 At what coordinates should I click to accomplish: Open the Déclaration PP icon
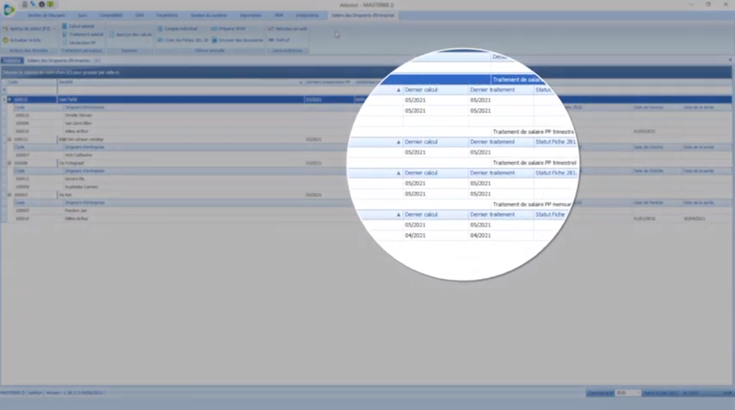(64, 43)
